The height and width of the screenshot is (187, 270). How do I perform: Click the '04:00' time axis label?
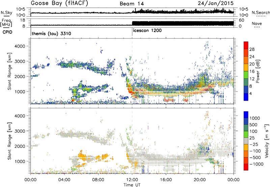64,180
